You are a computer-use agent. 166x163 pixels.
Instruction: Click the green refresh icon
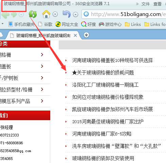(33, 14)
